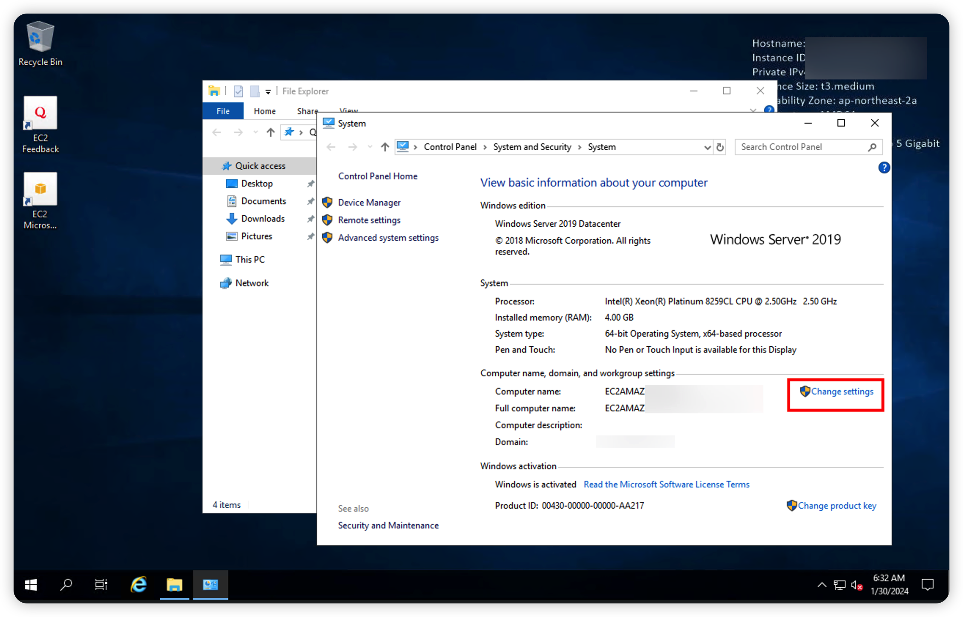Open Device Manager from the sidebar
The width and height of the screenshot is (963, 617).
[x=369, y=202]
